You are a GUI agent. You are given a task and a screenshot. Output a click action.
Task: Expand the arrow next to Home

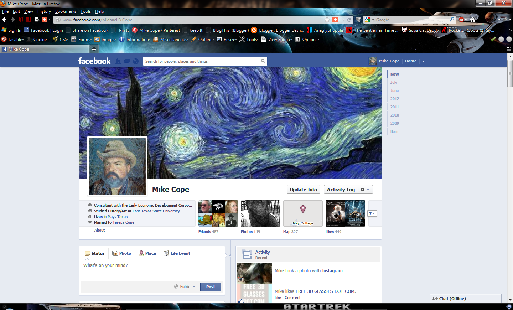point(423,61)
